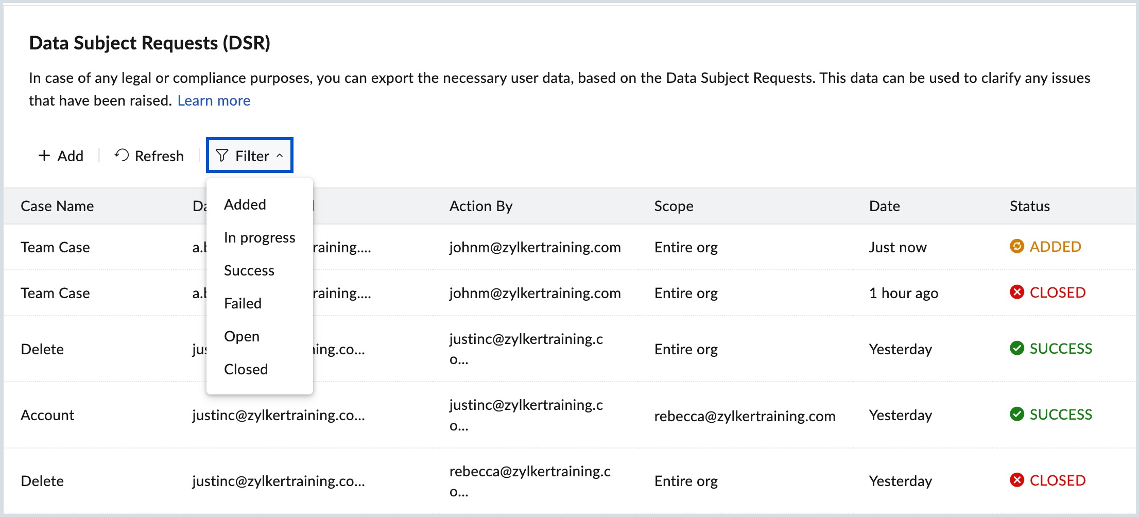Click the funnel Filter icon
The image size is (1139, 517).
(x=222, y=156)
